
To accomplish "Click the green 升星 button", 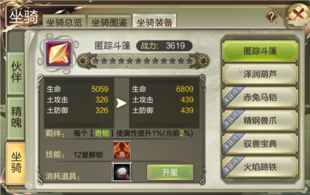I will point(170,172).
